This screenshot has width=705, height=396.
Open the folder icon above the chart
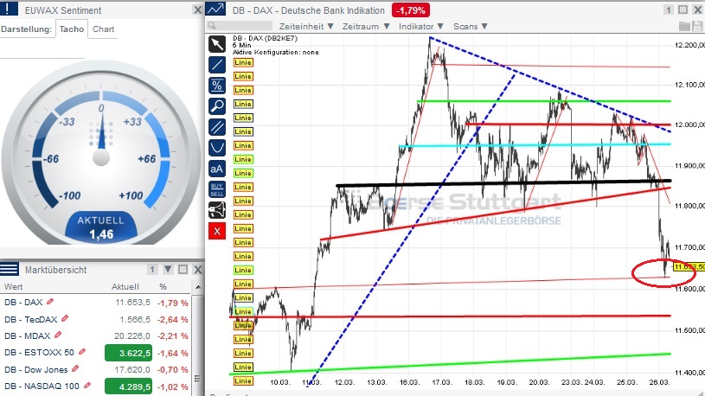684,27
